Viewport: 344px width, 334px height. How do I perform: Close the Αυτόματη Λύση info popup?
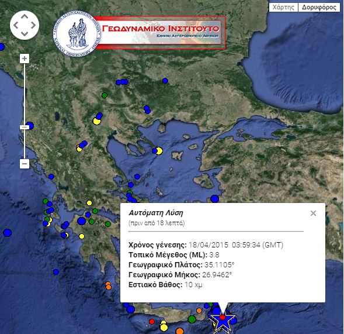pos(313,213)
